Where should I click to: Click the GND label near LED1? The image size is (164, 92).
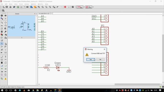click(69, 72)
